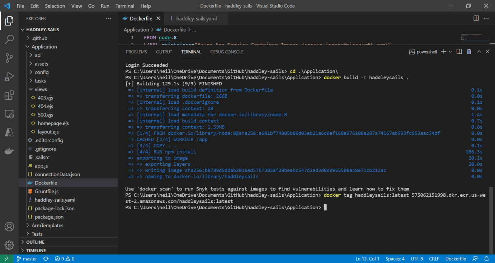The height and width of the screenshot is (263, 495).
Task: Switch to the haddley-sails.yaml tab
Action: tap(196, 19)
